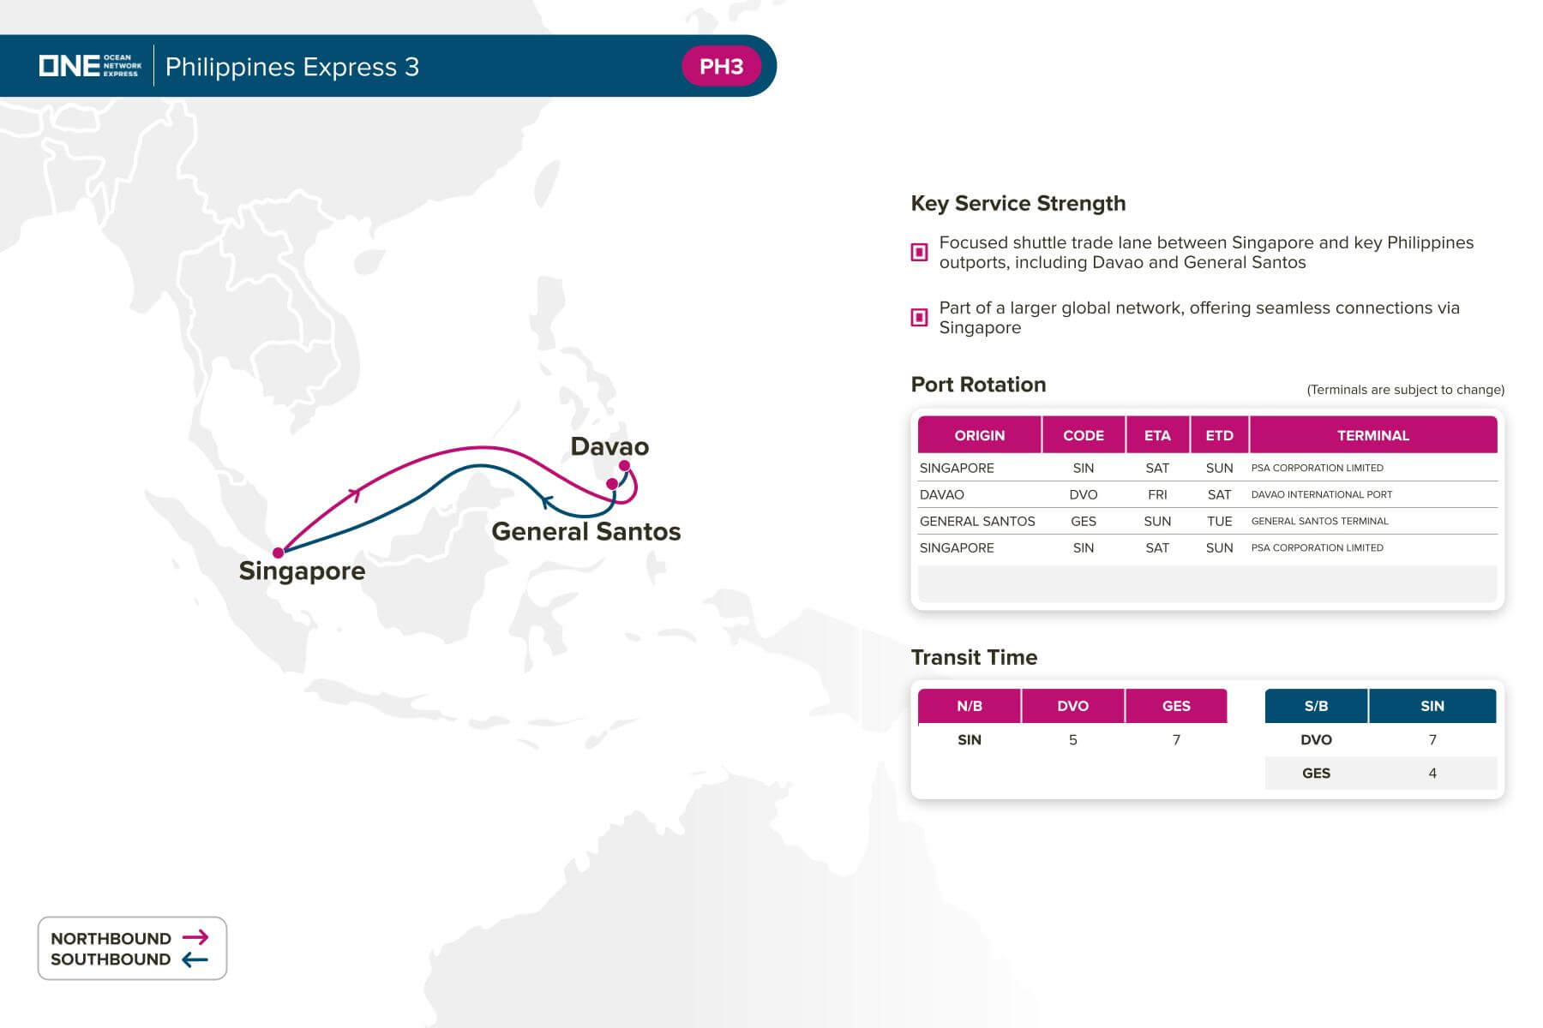Click the southbound blue legend arrow
1543x1028 pixels.
[x=195, y=959]
